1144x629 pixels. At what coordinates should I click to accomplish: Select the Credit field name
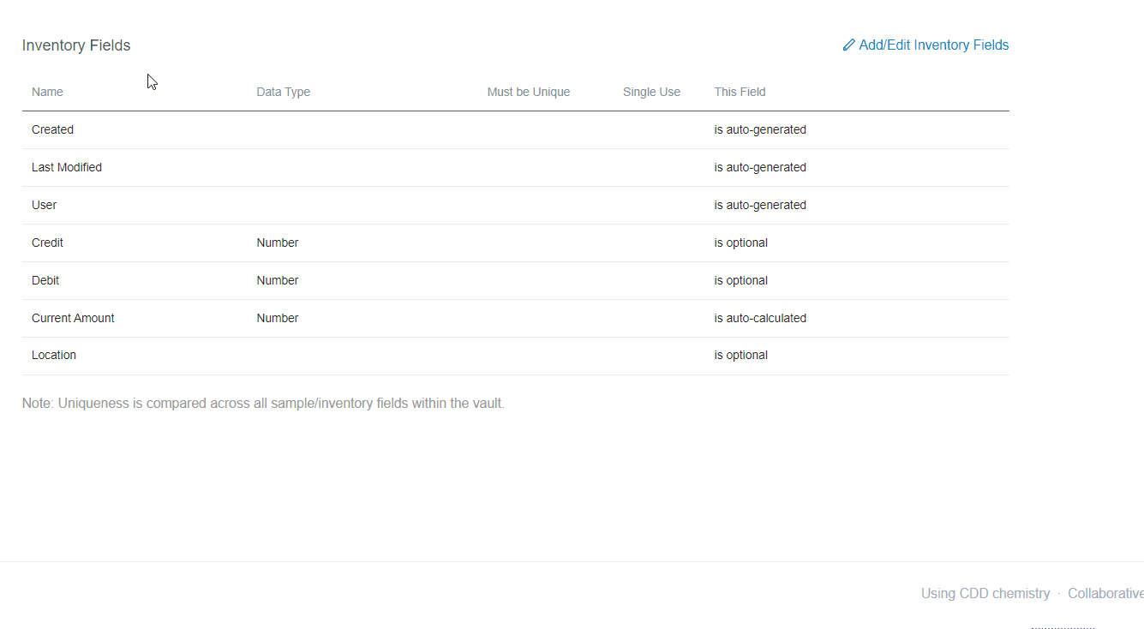coord(47,243)
